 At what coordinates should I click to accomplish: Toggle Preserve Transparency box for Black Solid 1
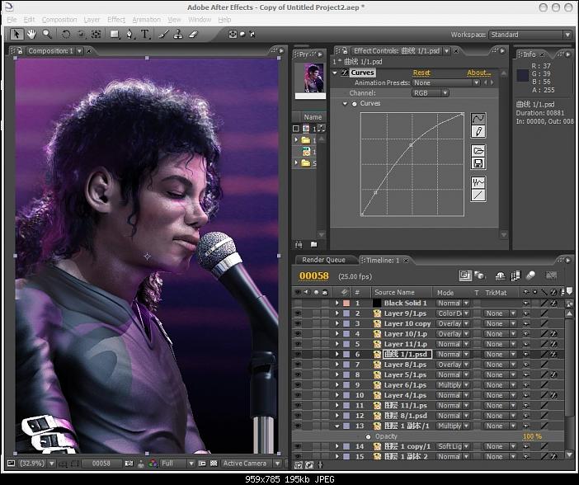[477, 304]
